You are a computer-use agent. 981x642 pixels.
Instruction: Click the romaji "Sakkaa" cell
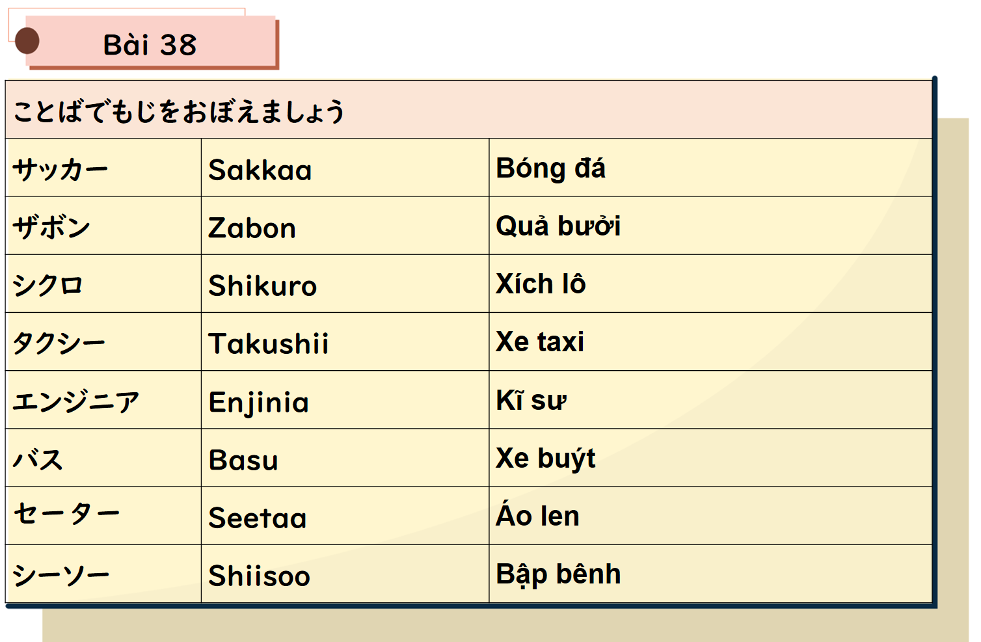point(260,170)
